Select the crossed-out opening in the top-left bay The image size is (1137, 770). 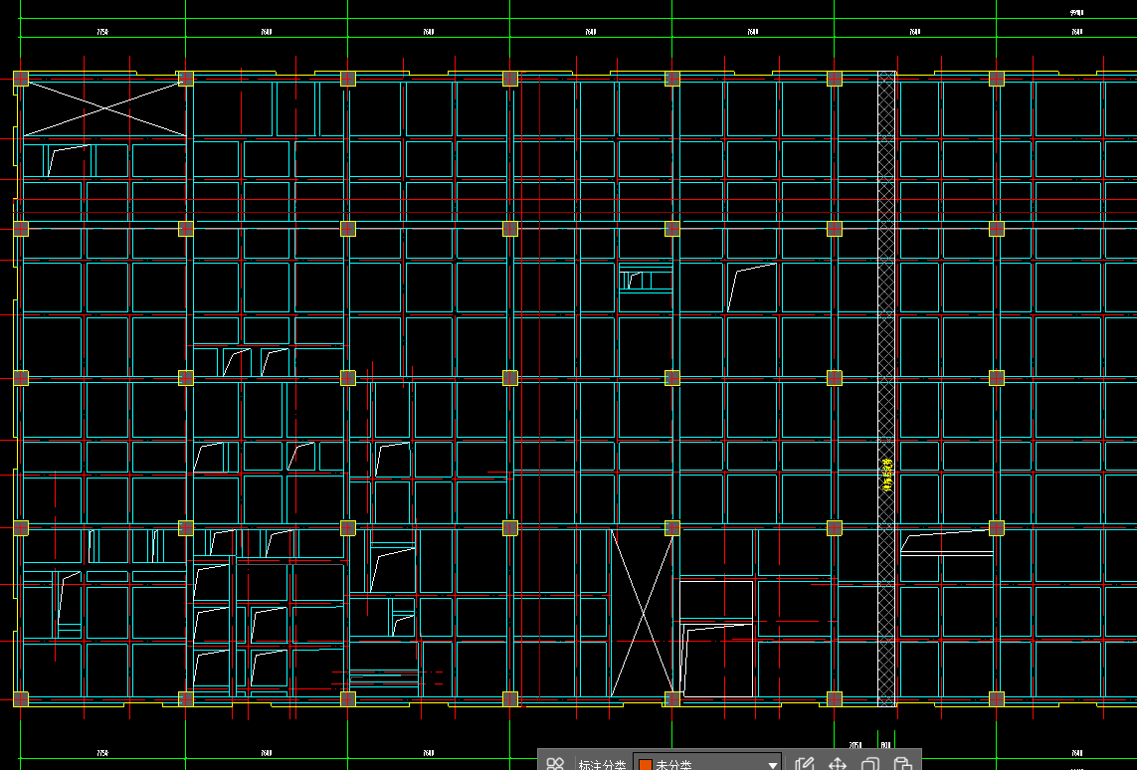104,108
